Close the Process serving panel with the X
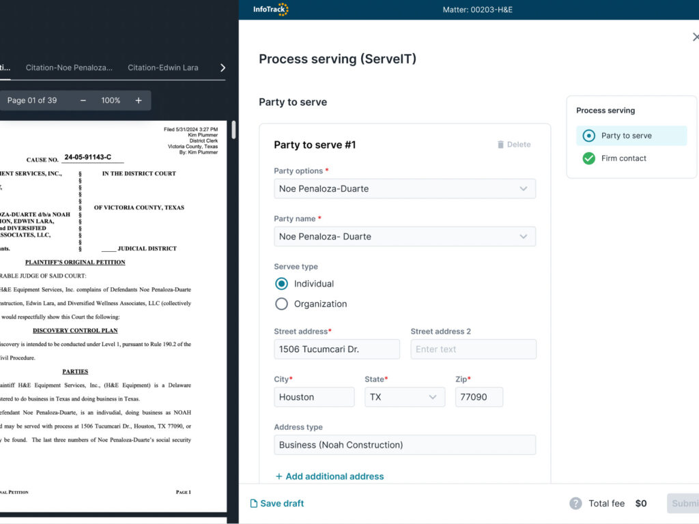 click(695, 37)
